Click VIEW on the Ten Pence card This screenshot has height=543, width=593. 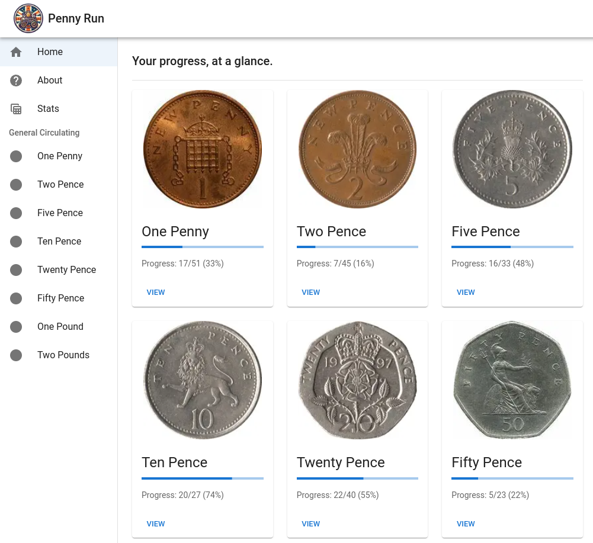156,523
